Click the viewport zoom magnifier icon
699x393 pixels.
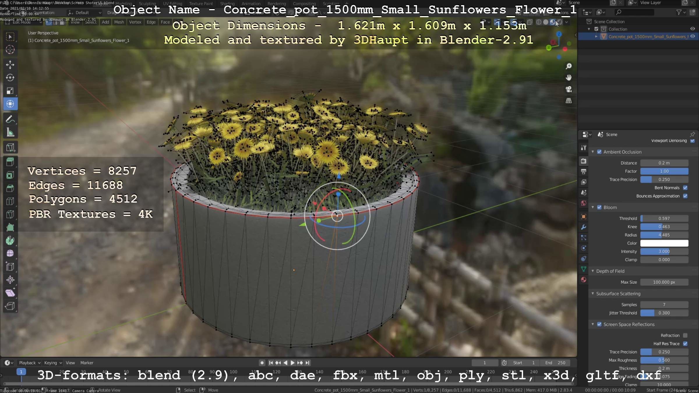click(569, 66)
